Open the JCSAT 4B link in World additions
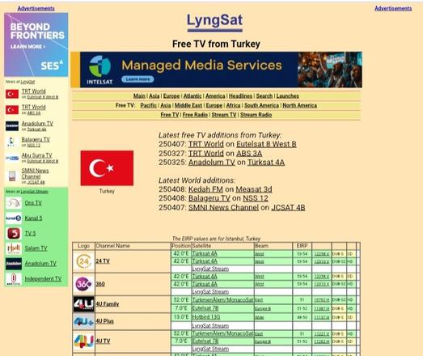 (x=288, y=208)
